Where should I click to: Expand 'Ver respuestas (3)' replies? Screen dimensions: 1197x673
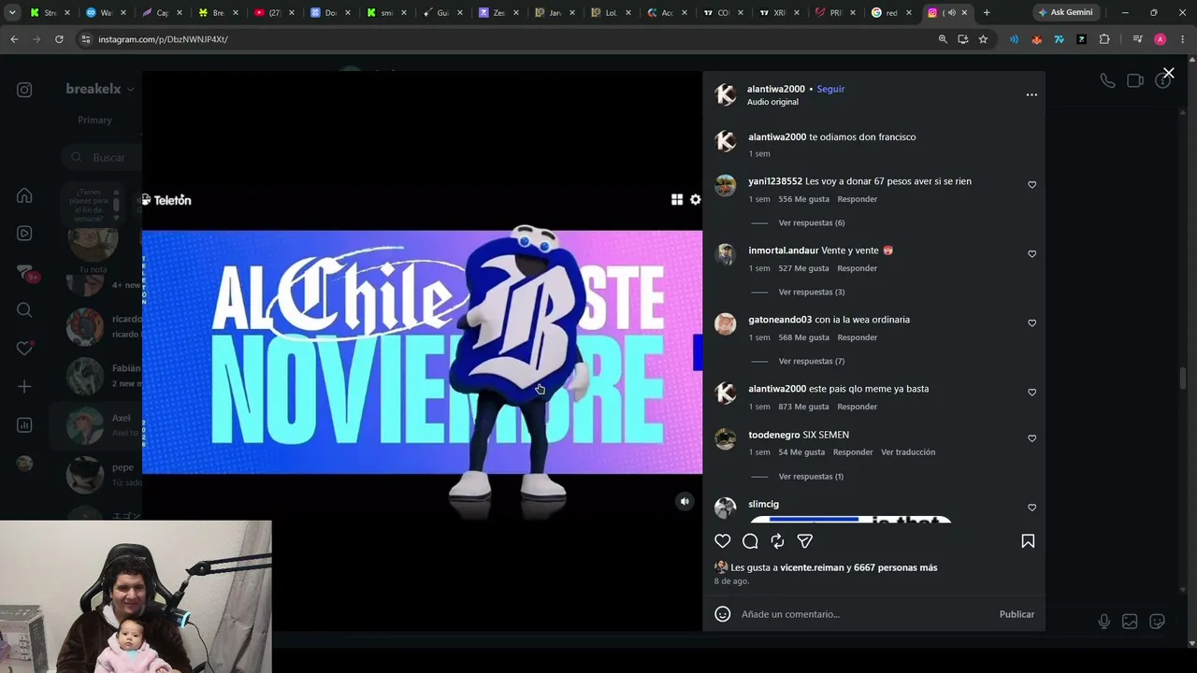(812, 293)
